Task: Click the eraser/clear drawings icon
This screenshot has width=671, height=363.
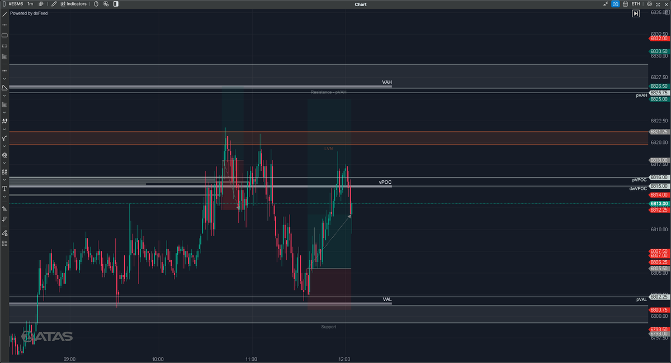Action: point(4,233)
